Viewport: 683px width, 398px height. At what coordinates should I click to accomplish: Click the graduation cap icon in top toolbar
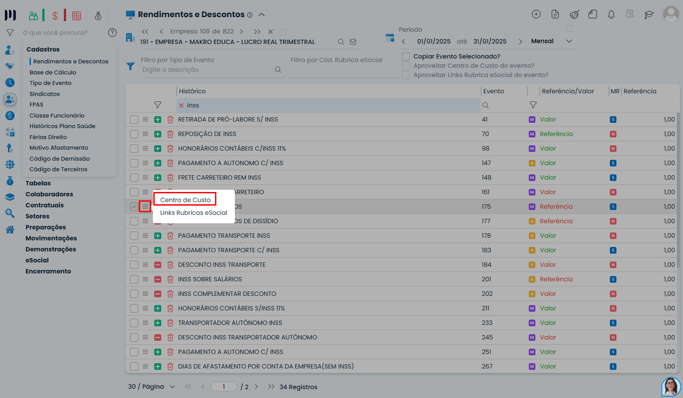pyautogui.click(x=649, y=15)
